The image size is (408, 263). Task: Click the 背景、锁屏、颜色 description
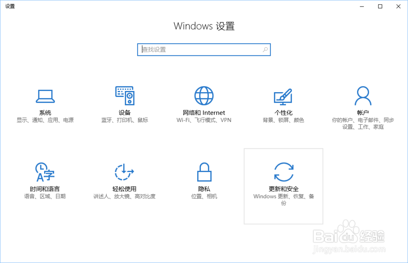284,120
